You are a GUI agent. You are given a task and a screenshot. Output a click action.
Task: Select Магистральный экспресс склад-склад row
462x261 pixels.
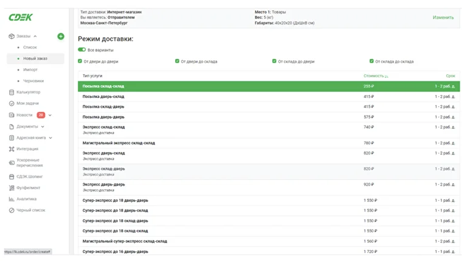point(269,143)
